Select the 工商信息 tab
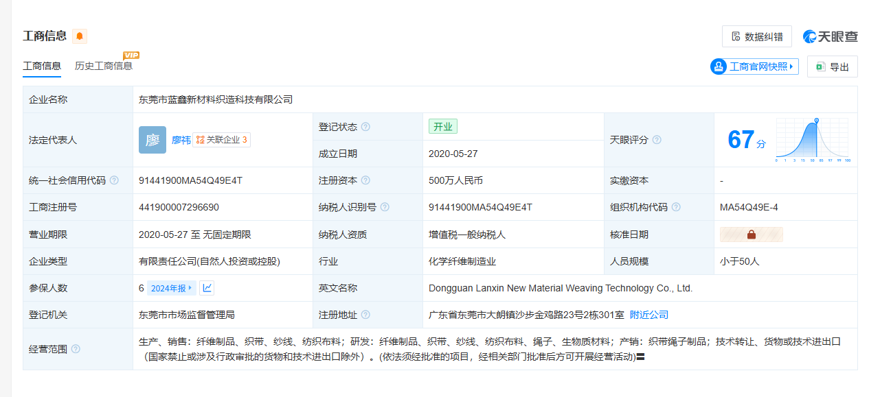 (x=42, y=66)
